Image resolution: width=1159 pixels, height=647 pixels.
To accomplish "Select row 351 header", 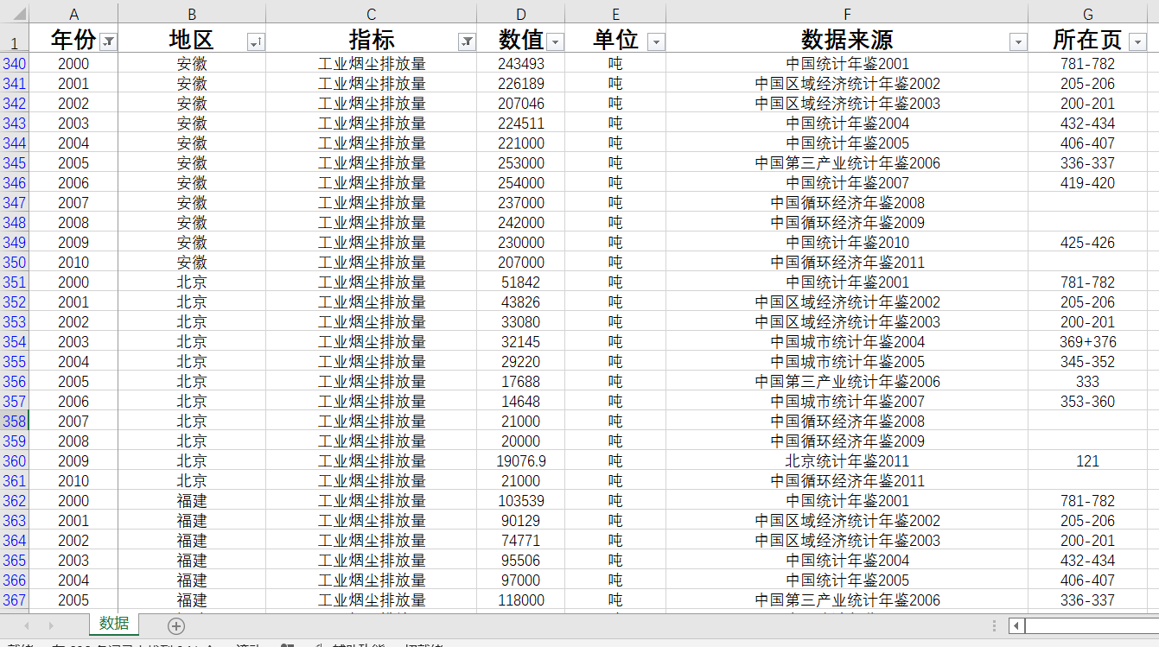I will click(x=14, y=282).
